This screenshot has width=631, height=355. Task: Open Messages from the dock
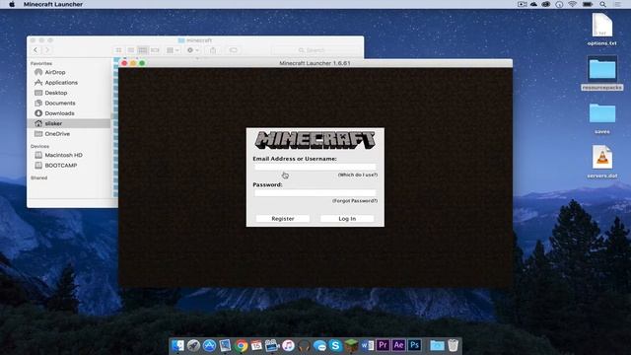pyautogui.click(x=319, y=345)
